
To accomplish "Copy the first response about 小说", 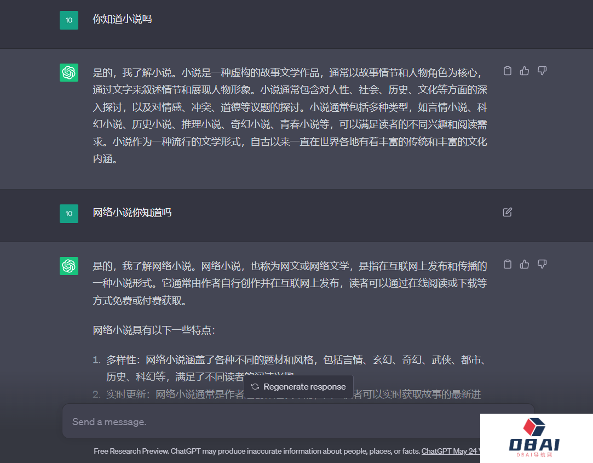I will (507, 71).
